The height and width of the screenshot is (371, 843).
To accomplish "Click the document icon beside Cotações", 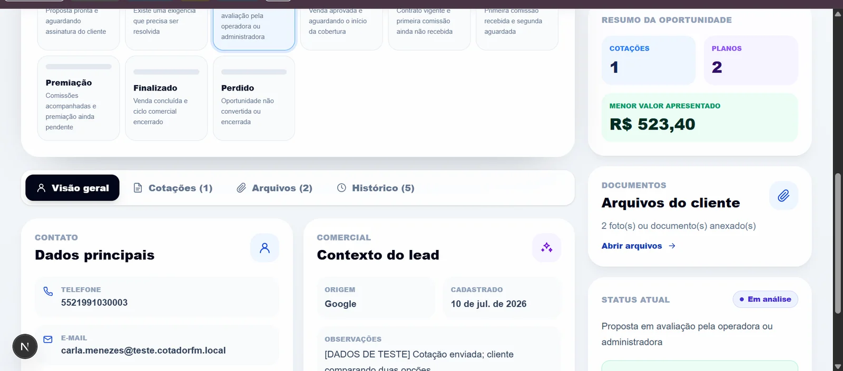I will tap(138, 188).
